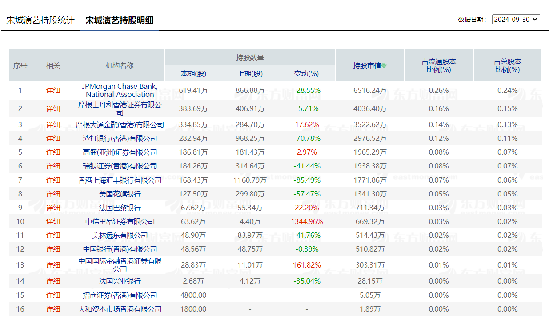Image resolution: width=549 pixels, height=324 pixels.
Task: Open 详细 link for 法国巴黎银行
Action: click(x=53, y=208)
